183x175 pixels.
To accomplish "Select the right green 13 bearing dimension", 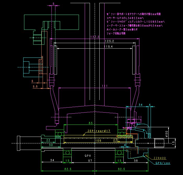I will pos(119,161).
